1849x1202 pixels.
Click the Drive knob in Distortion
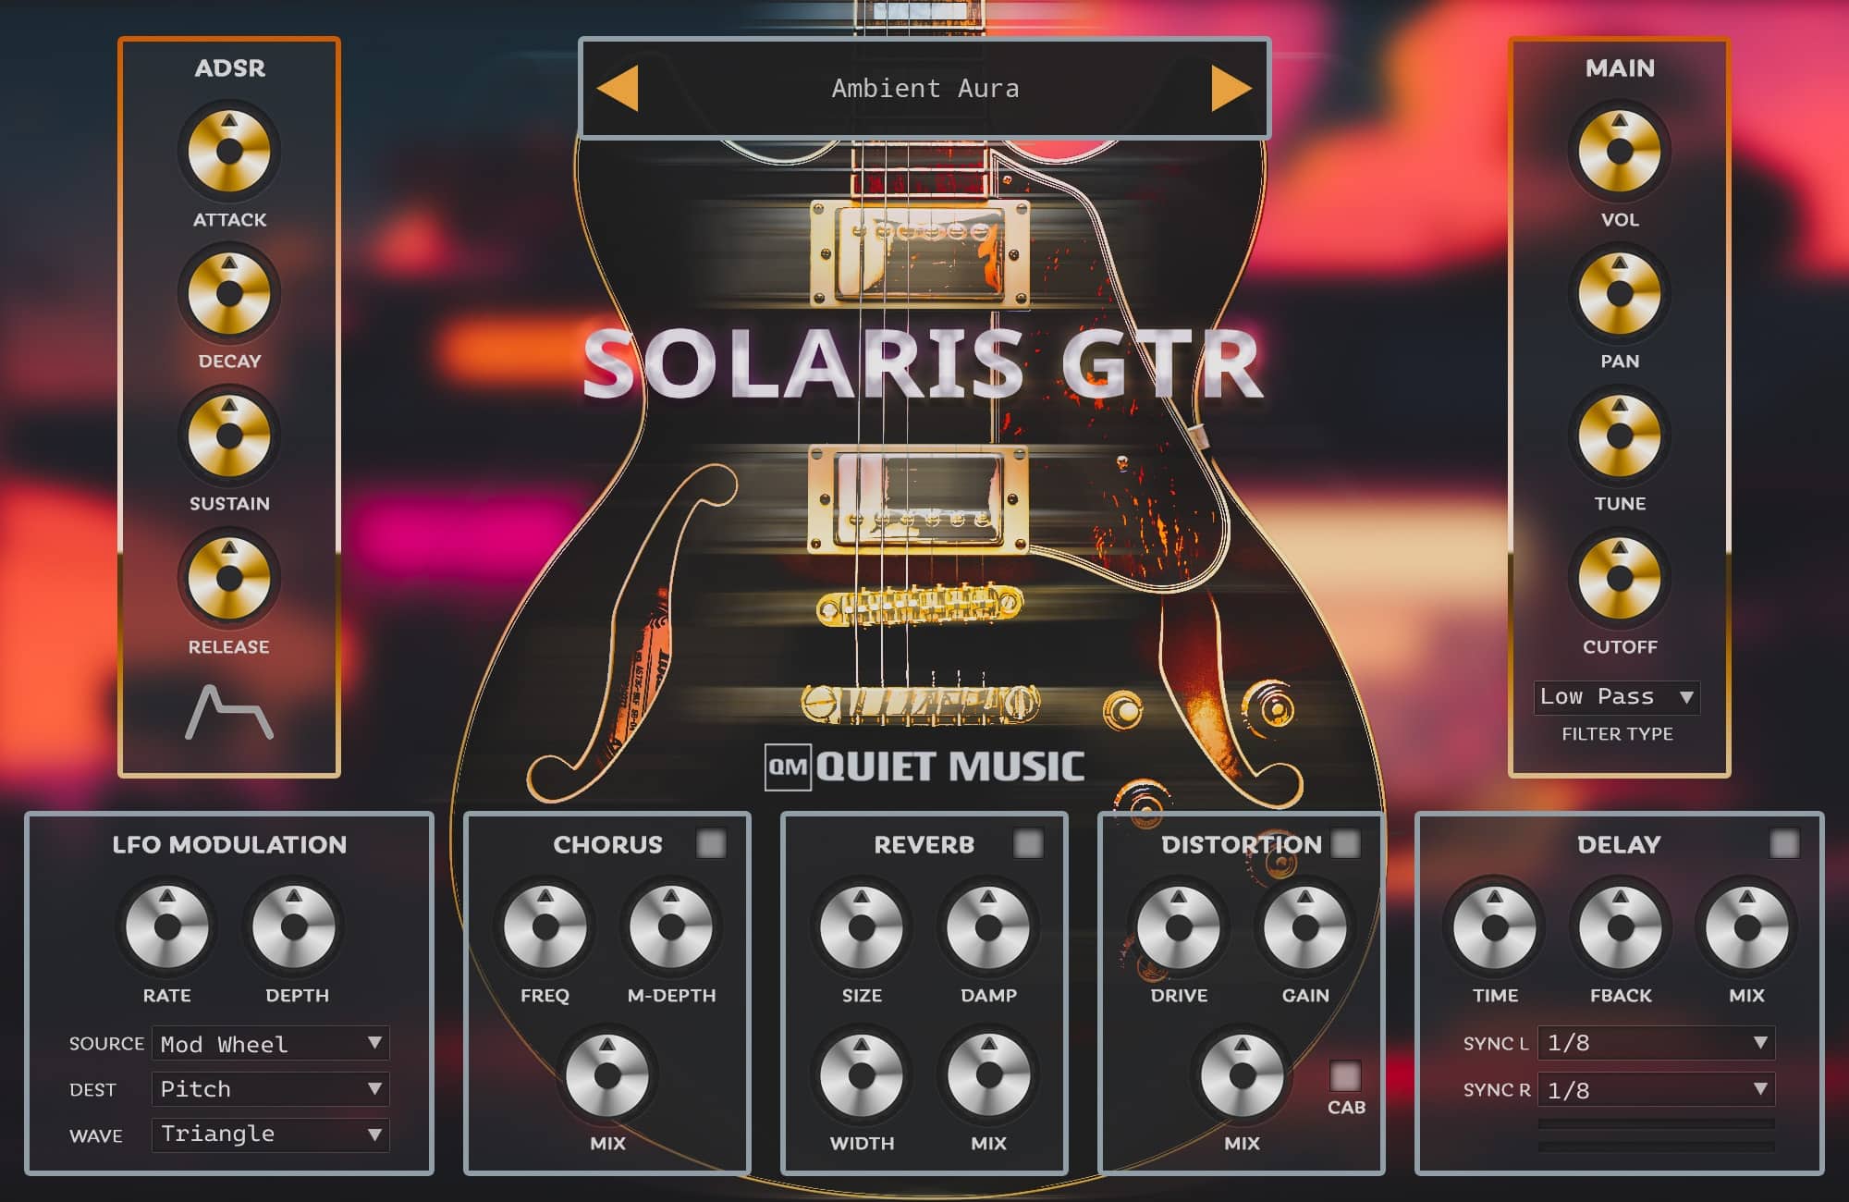[x=1181, y=926]
